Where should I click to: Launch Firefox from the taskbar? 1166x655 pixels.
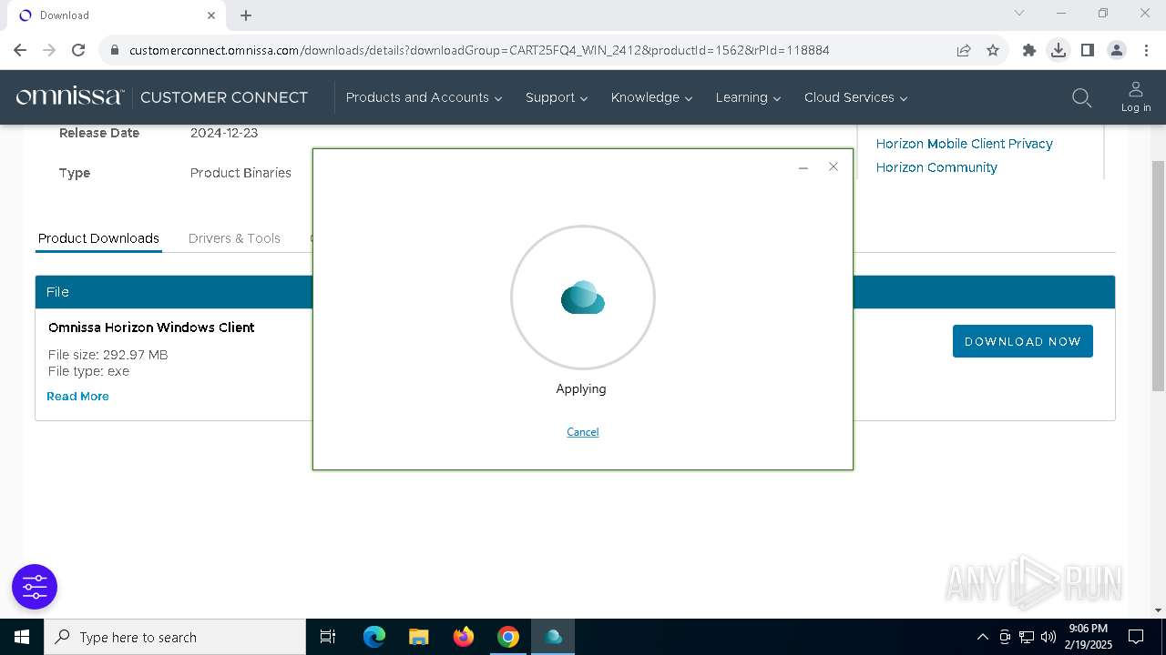tap(464, 637)
